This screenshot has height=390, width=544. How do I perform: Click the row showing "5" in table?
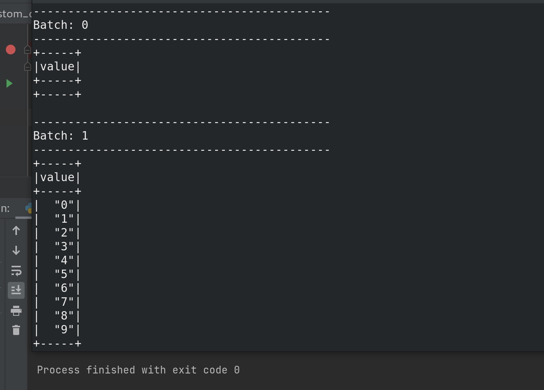pos(57,274)
